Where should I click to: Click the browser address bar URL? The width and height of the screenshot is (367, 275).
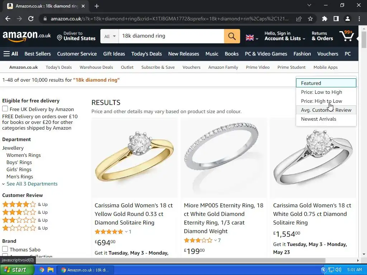tap(170, 19)
